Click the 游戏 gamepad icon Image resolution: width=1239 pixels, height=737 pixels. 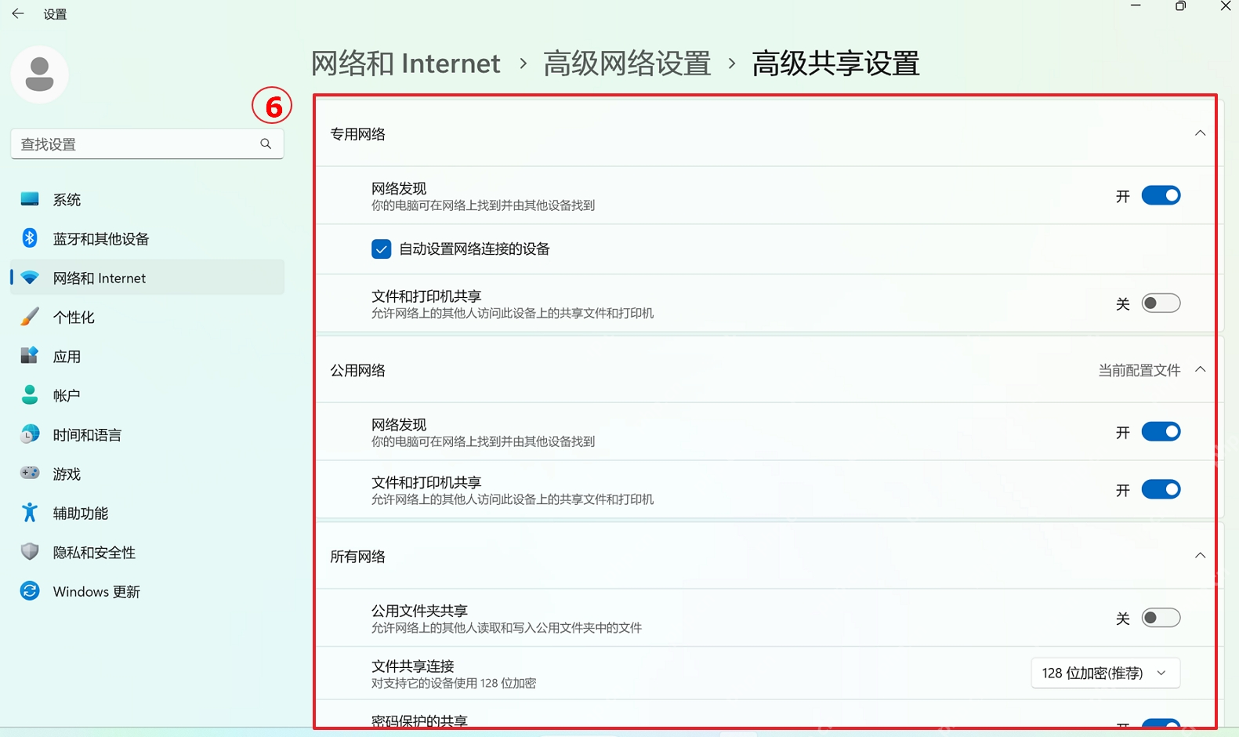30,474
